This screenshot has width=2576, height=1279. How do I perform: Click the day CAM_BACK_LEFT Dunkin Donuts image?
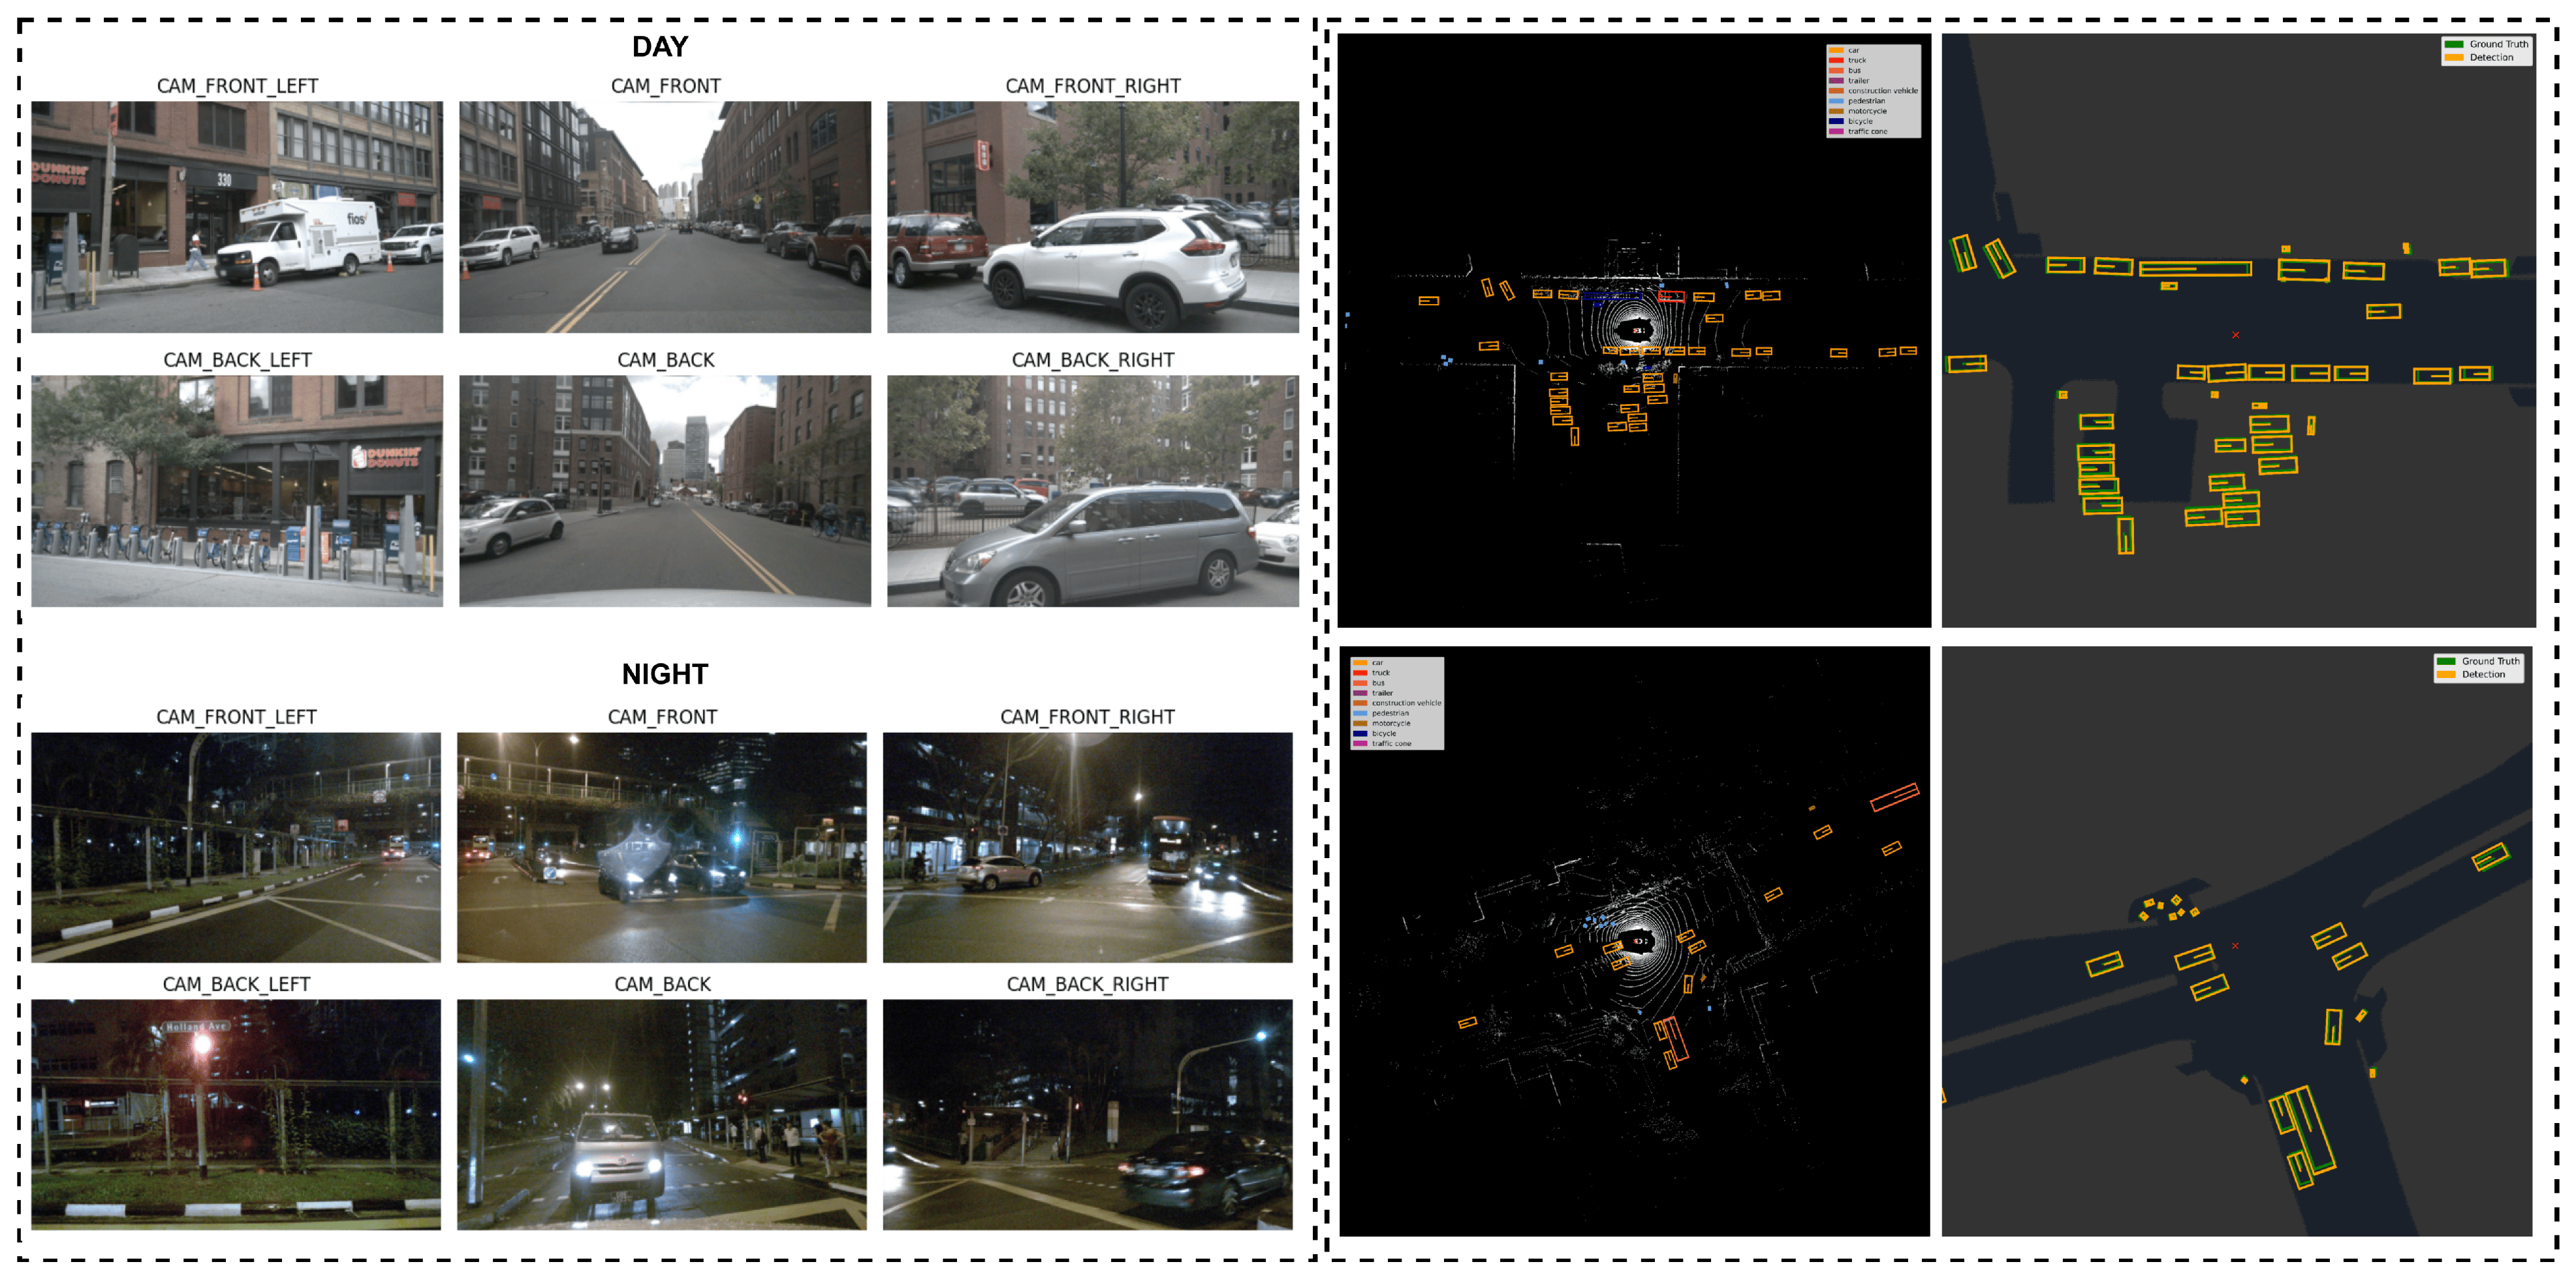click(237, 491)
